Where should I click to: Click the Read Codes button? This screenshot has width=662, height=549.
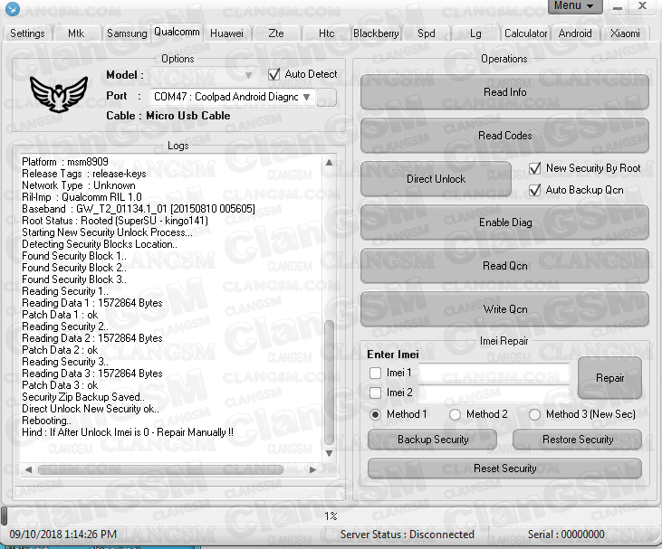pyautogui.click(x=504, y=136)
